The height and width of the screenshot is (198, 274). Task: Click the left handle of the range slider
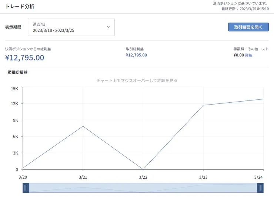click(26, 188)
